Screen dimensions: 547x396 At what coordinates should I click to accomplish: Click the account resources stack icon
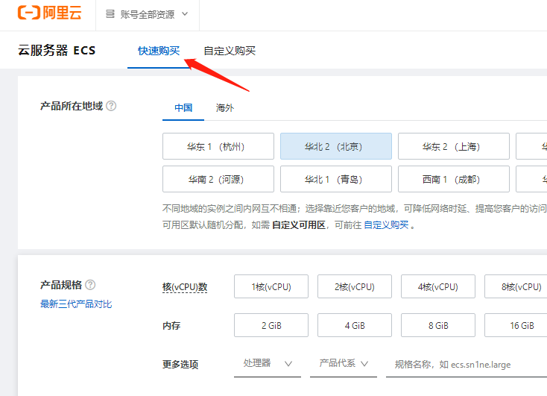click(x=110, y=13)
